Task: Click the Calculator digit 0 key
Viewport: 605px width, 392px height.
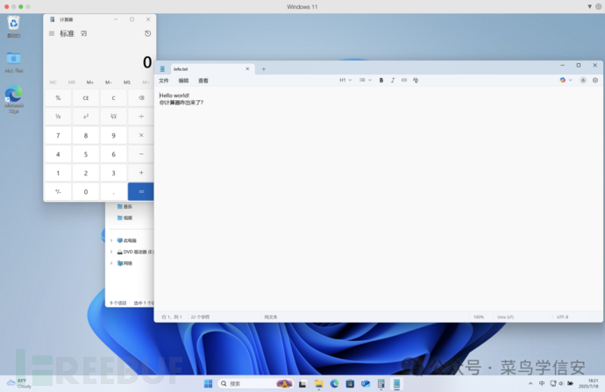Action: (x=86, y=192)
